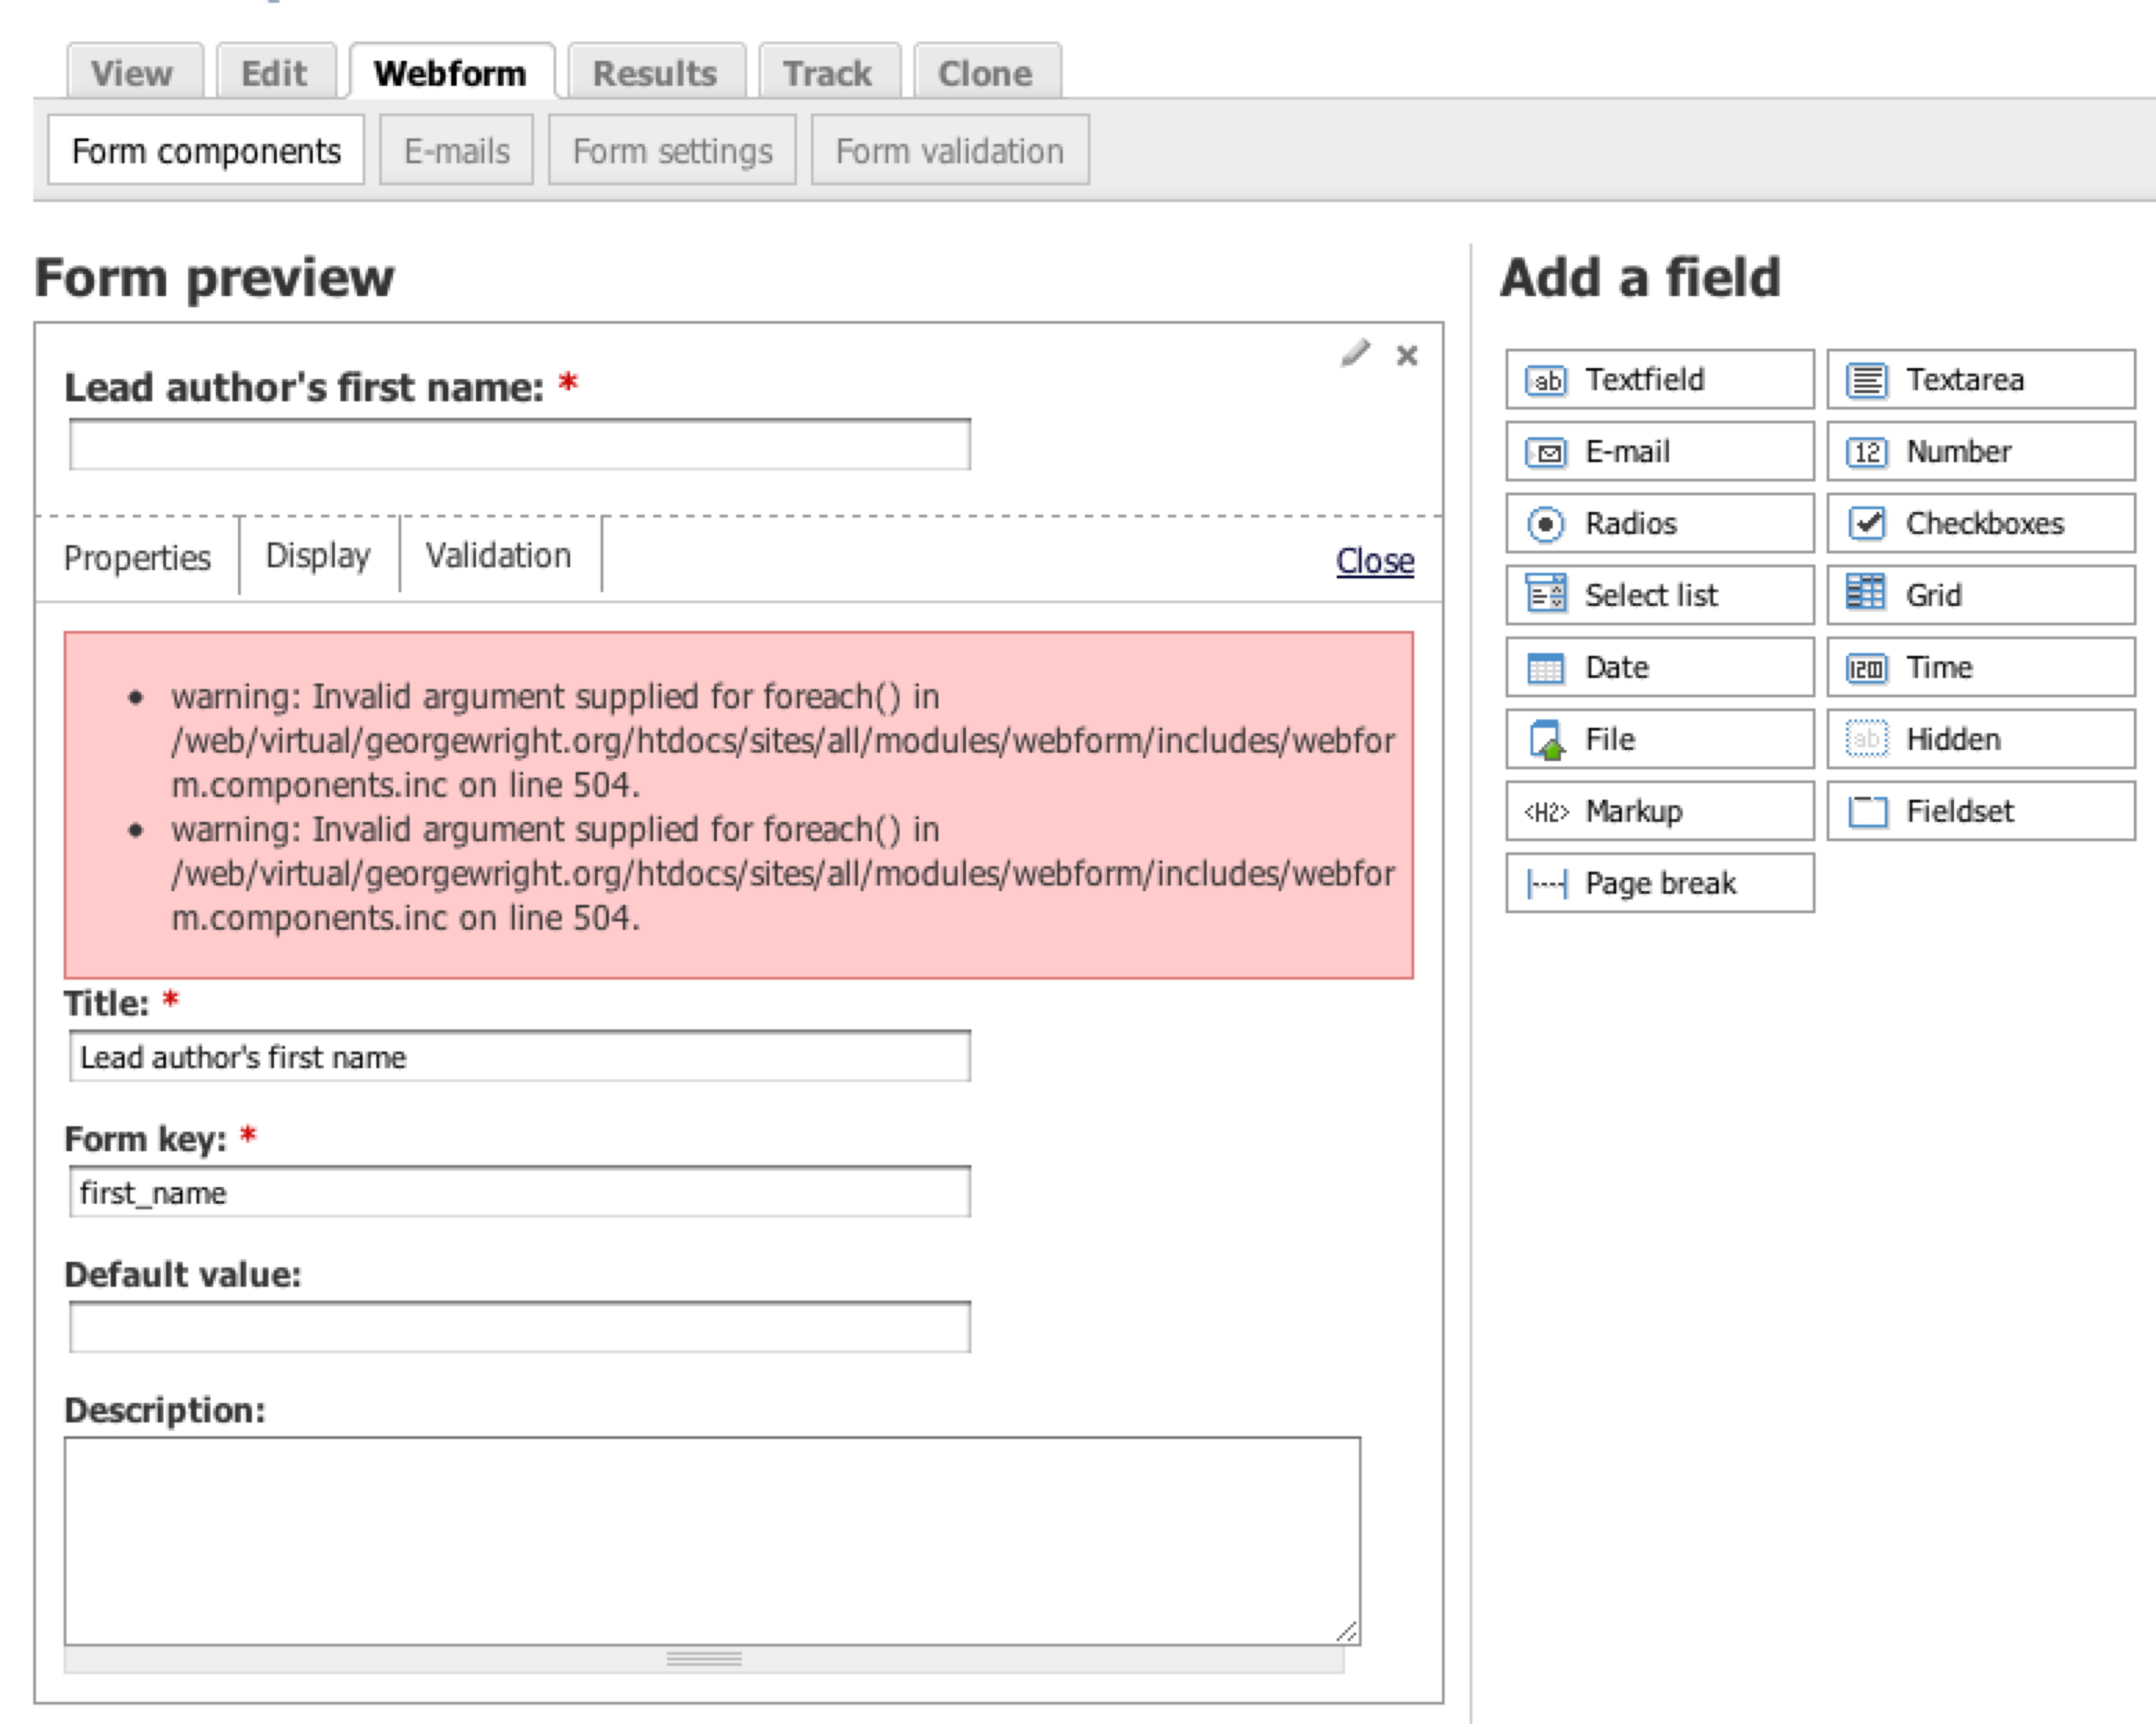Click the Form key: label

click(146, 1139)
